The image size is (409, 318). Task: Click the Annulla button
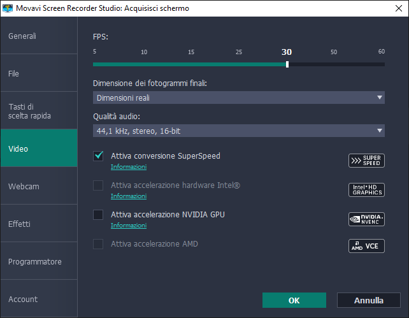(369, 300)
